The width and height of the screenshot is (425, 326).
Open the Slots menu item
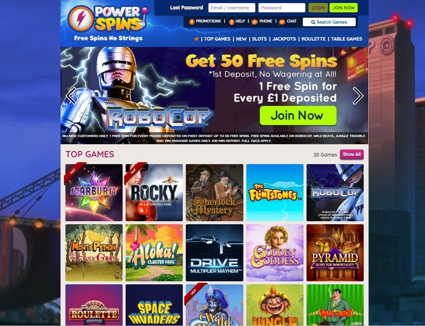[260, 39]
